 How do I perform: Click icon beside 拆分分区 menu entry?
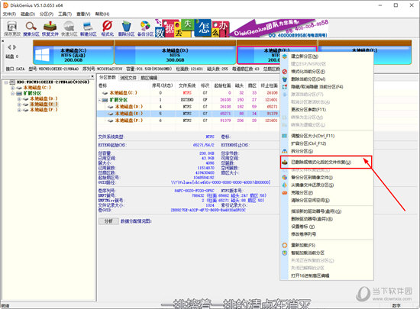tap(285, 151)
